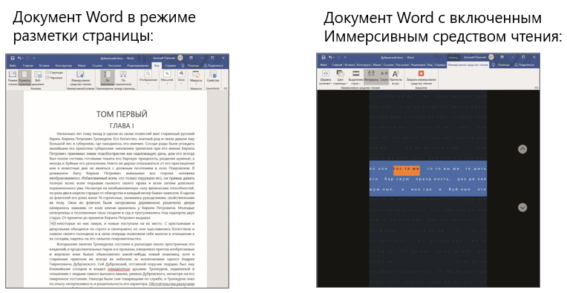Toggle Слоги syllables button
The width and height of the screenshot is (567, 293).
tap(384, 76)
